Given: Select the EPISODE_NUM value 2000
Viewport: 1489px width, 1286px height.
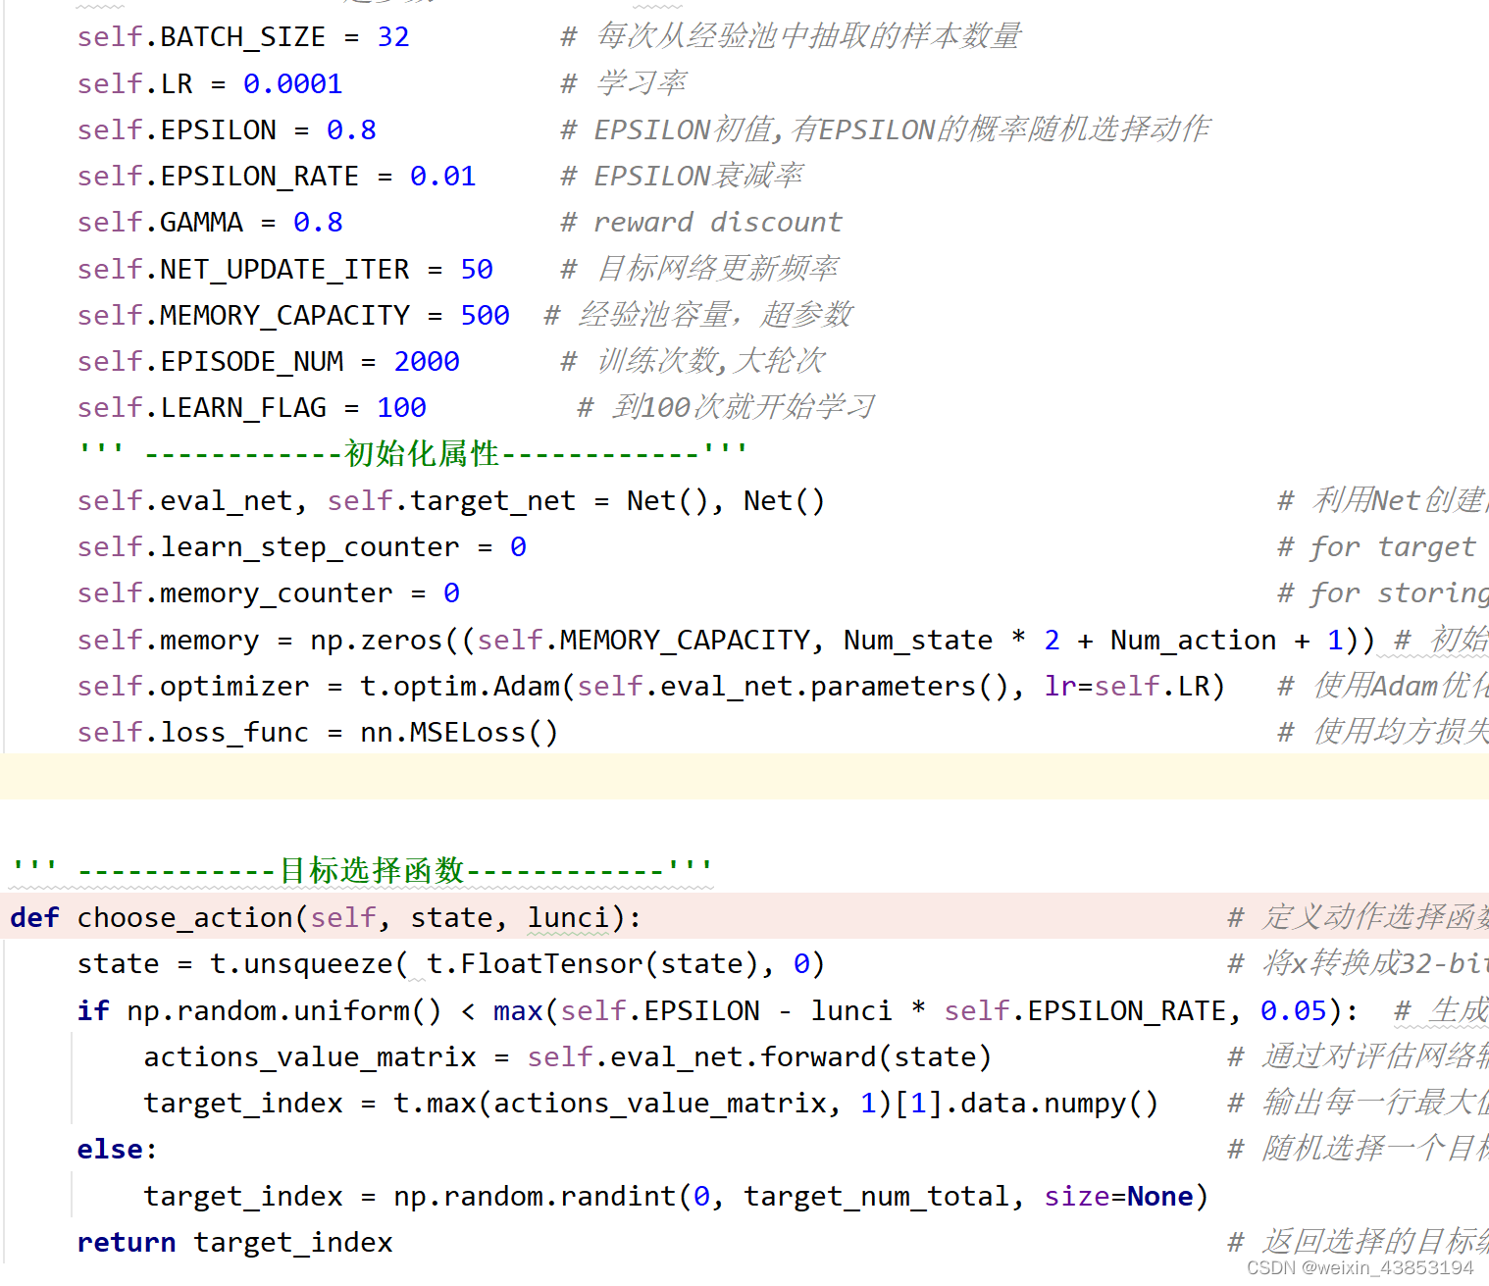Looking at the screenshot, I should (x=426, y=360).
